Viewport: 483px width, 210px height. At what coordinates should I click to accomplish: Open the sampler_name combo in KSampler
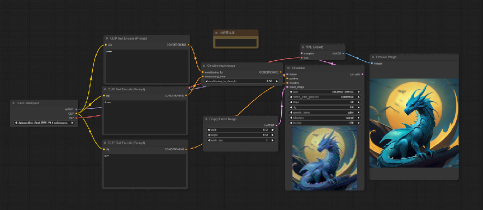pos(325,113)
